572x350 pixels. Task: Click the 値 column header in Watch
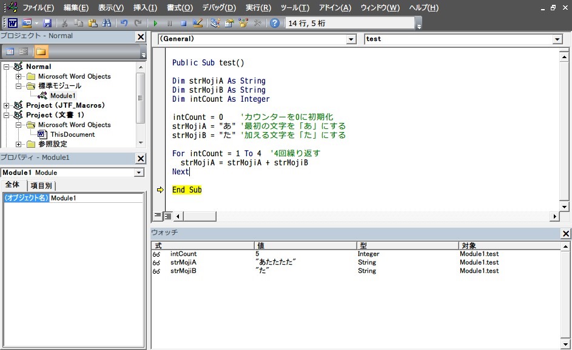(305, 245)
